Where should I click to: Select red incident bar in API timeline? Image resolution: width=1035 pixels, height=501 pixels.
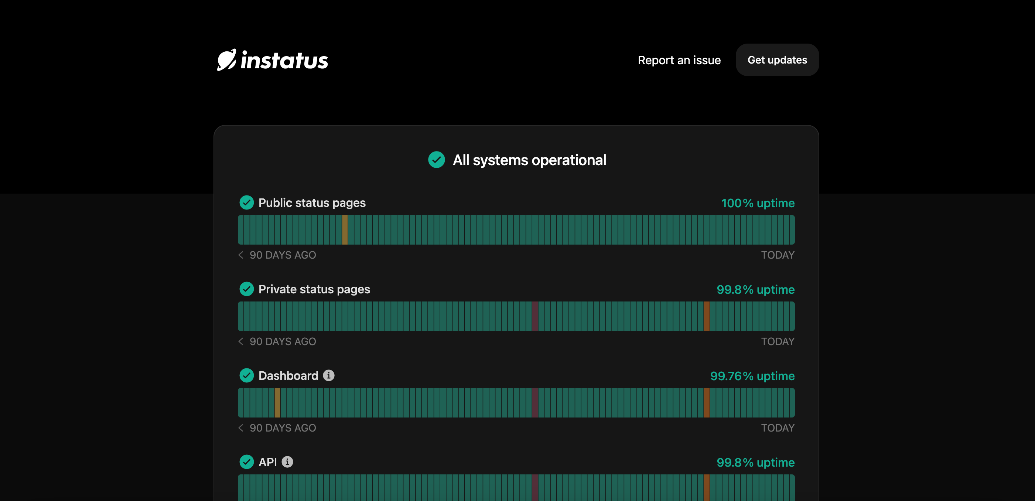click(x=535, y=488)
